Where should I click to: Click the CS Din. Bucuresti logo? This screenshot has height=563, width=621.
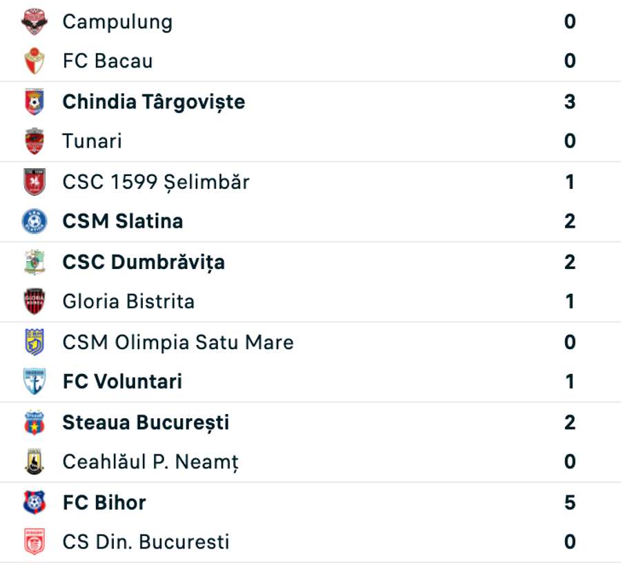pyautogui.click(x=34, y=542)
